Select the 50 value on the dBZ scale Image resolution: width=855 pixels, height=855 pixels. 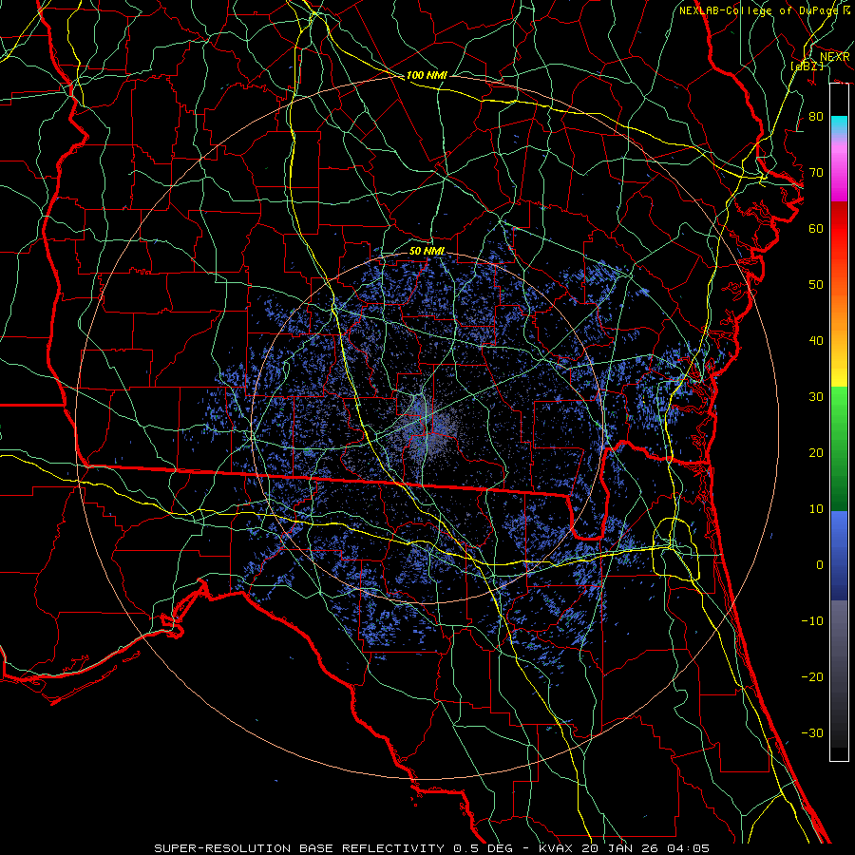pyautogui.click(x=816, y=285)
